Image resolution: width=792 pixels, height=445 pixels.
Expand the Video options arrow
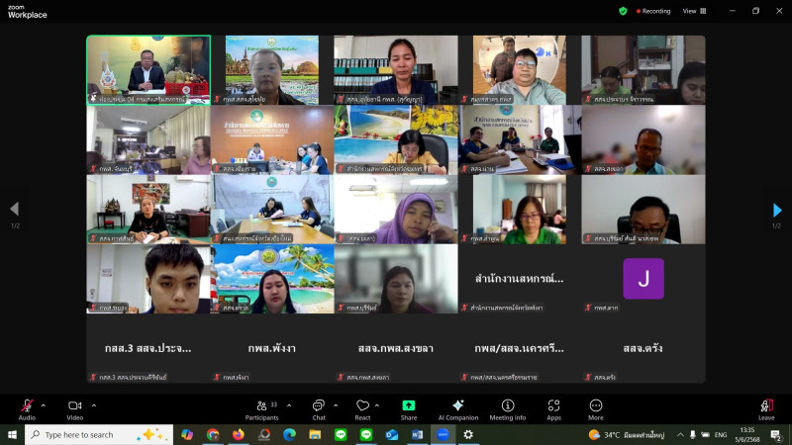[x=94, y=404]
